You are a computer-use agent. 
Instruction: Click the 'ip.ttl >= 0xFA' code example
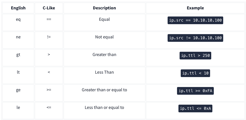(x=195, y=91)
